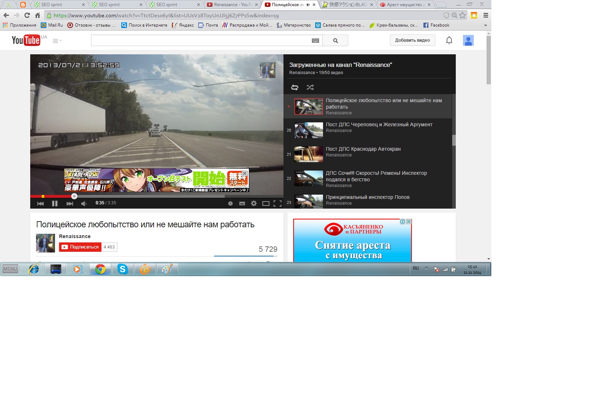
Task: Click the 'Снятие ареста с имущества' ad banner
Action: (x=353, y=241)
